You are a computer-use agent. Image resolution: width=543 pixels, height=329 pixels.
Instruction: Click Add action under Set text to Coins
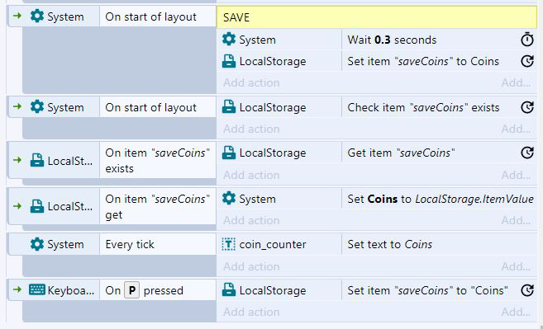point(251,266)
